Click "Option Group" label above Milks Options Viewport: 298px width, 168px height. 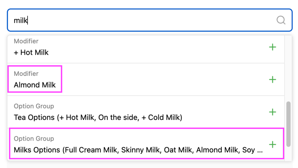(x=34, y=139)
